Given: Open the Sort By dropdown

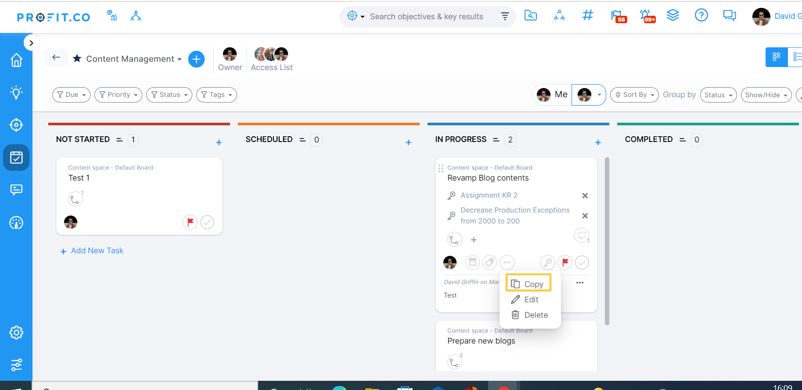Looking at the screenshot, I should [634, 95].
